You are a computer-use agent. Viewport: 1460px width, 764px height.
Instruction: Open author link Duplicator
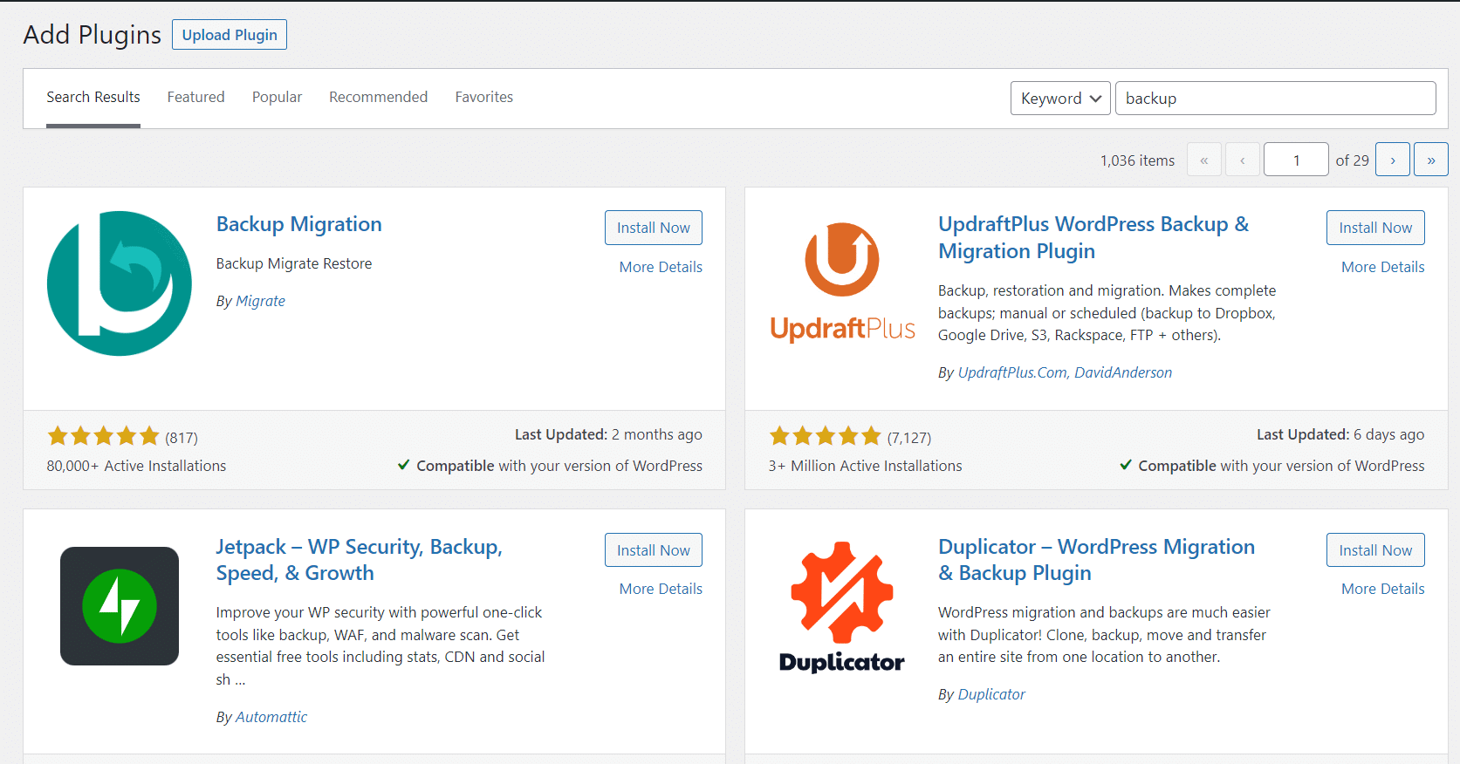click(x=991, y=694)
